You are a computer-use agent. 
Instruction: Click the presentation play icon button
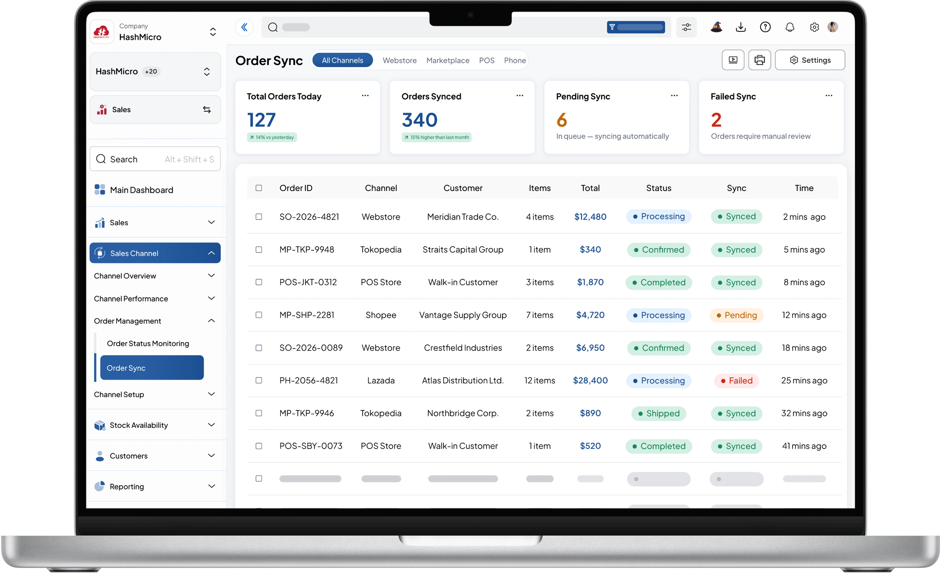pos(733,60)
